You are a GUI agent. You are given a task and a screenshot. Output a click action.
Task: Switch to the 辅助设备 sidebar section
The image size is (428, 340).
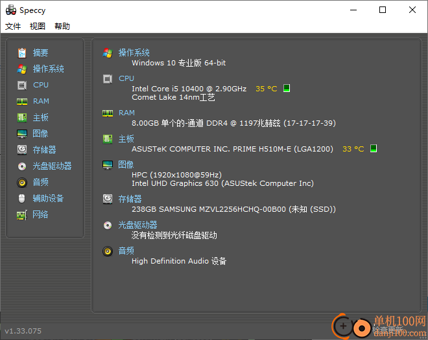(49, 198)
